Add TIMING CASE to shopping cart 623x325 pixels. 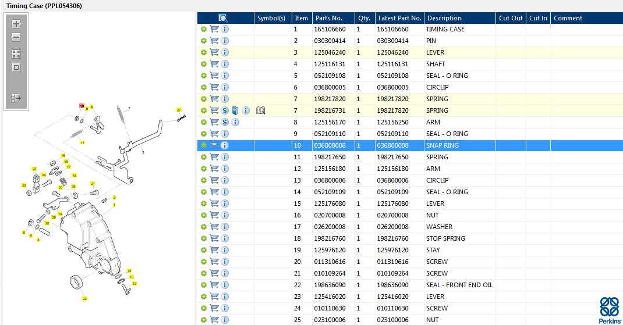coord(214,29)
